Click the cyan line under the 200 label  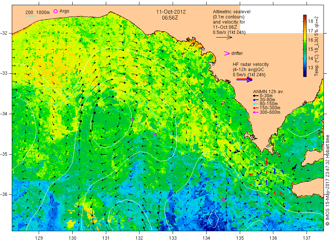(x=31, y=16)
